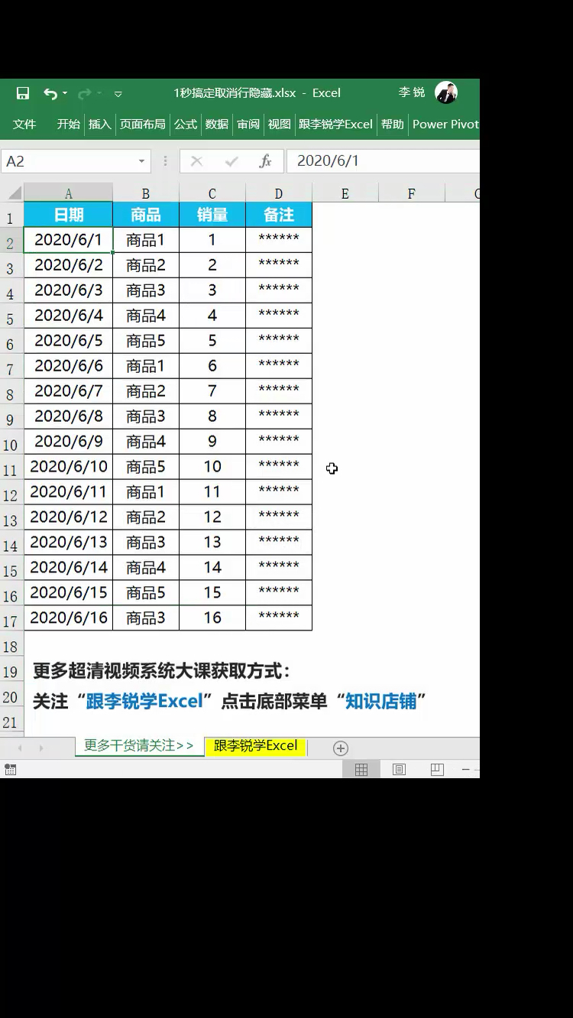
Task: Select column C header
Action: 212,193
